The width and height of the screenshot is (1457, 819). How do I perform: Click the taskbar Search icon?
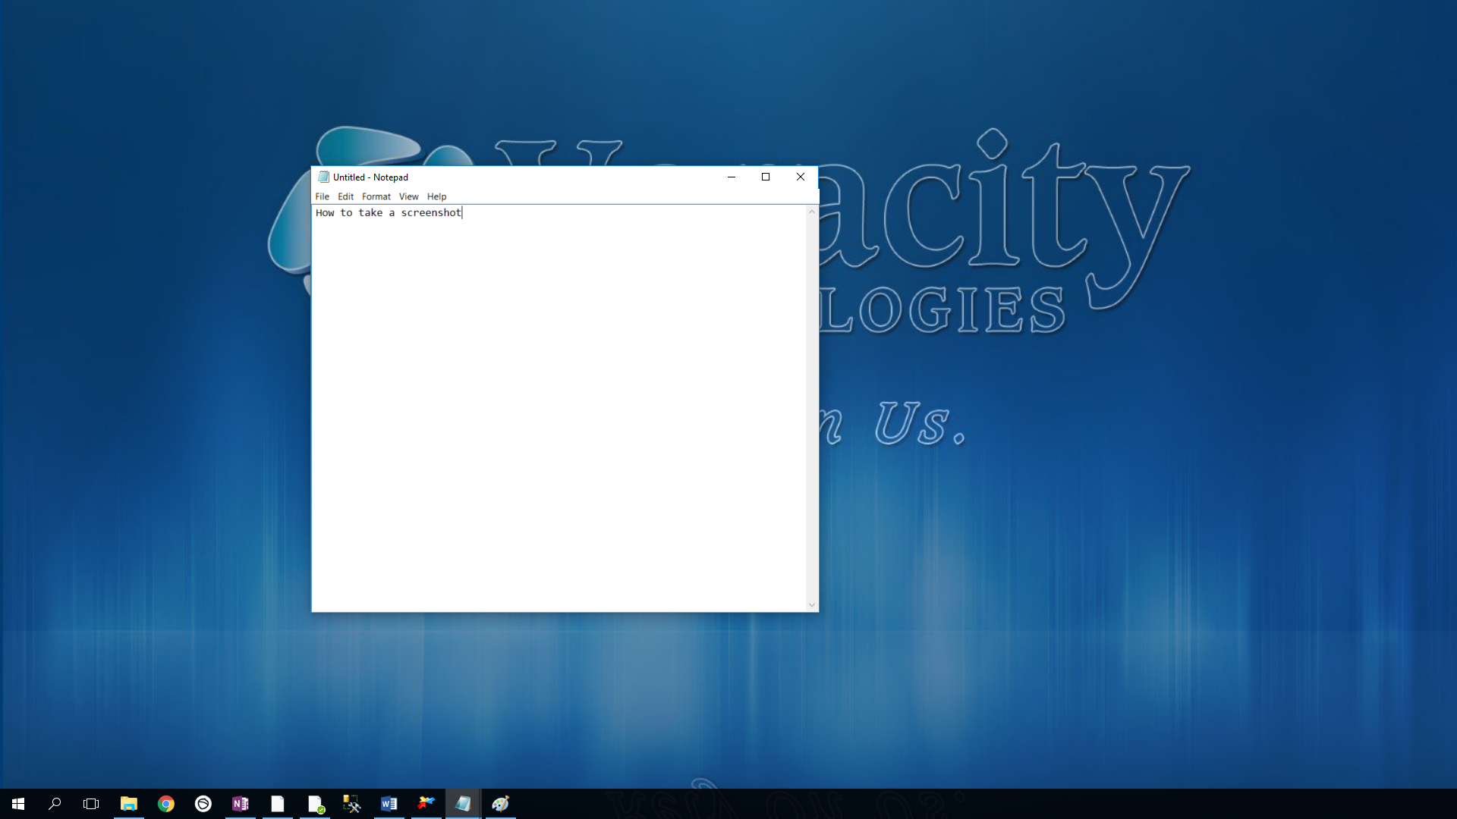click(55, 804)
